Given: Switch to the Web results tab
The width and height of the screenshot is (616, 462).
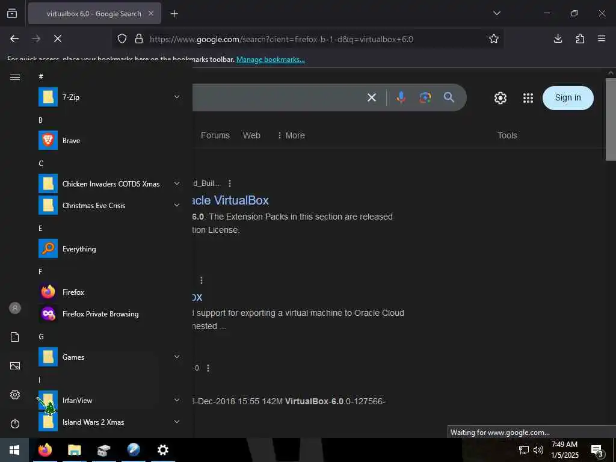Looking at the screenshot, I should (251, 135).
